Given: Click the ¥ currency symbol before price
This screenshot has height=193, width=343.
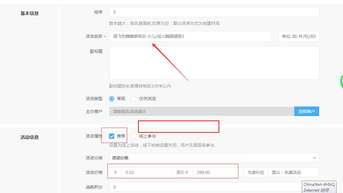Looking at the screenshot, I should point(115,173).
